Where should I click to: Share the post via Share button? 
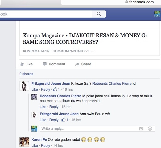tap(83, 64)
